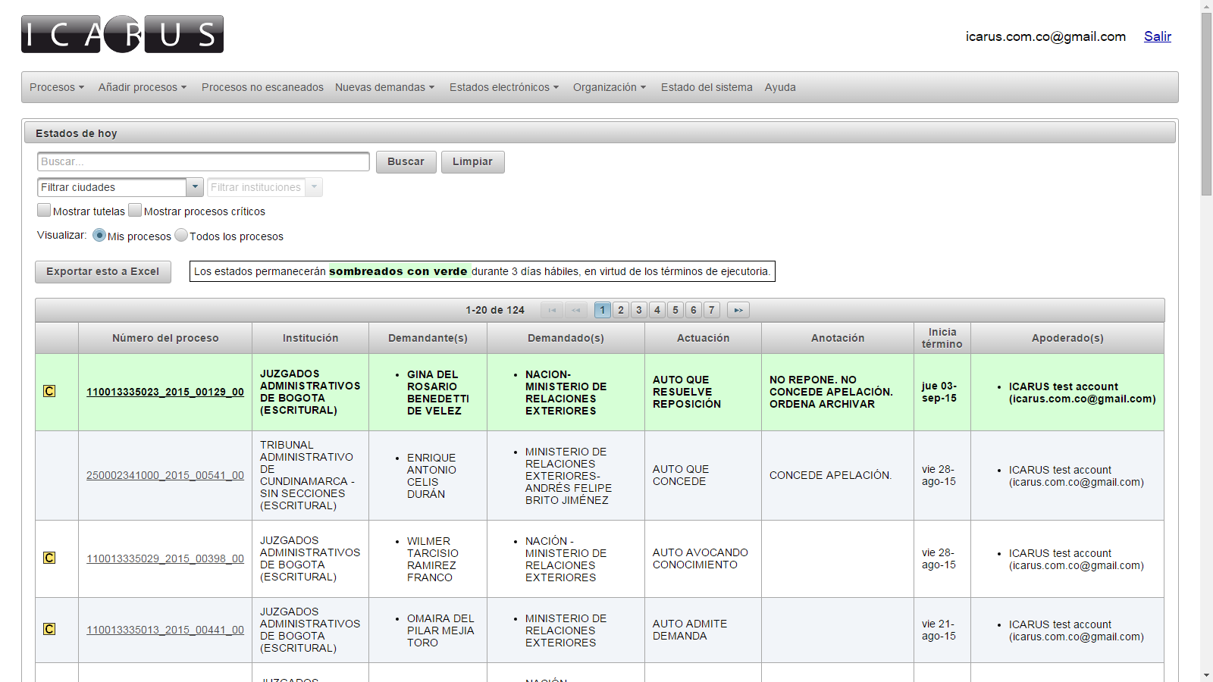Click the Inicia término column header
Image resolution: width=1213 pixels, height=682 pixels.
(942, 338)
